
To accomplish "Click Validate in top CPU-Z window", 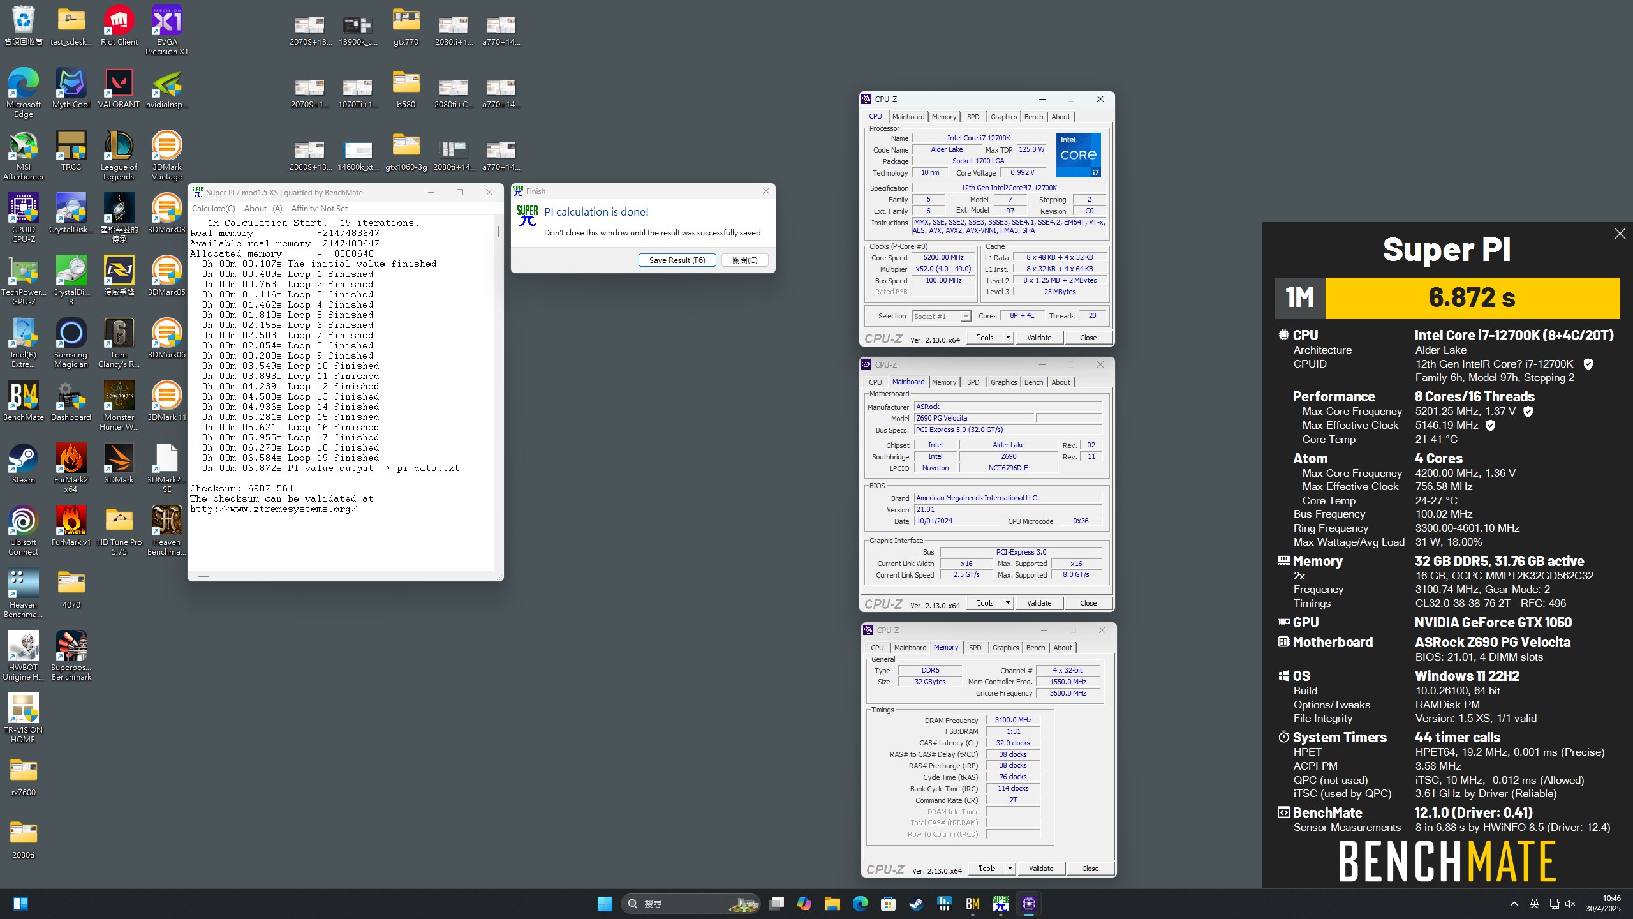I will pos(1039,338).
